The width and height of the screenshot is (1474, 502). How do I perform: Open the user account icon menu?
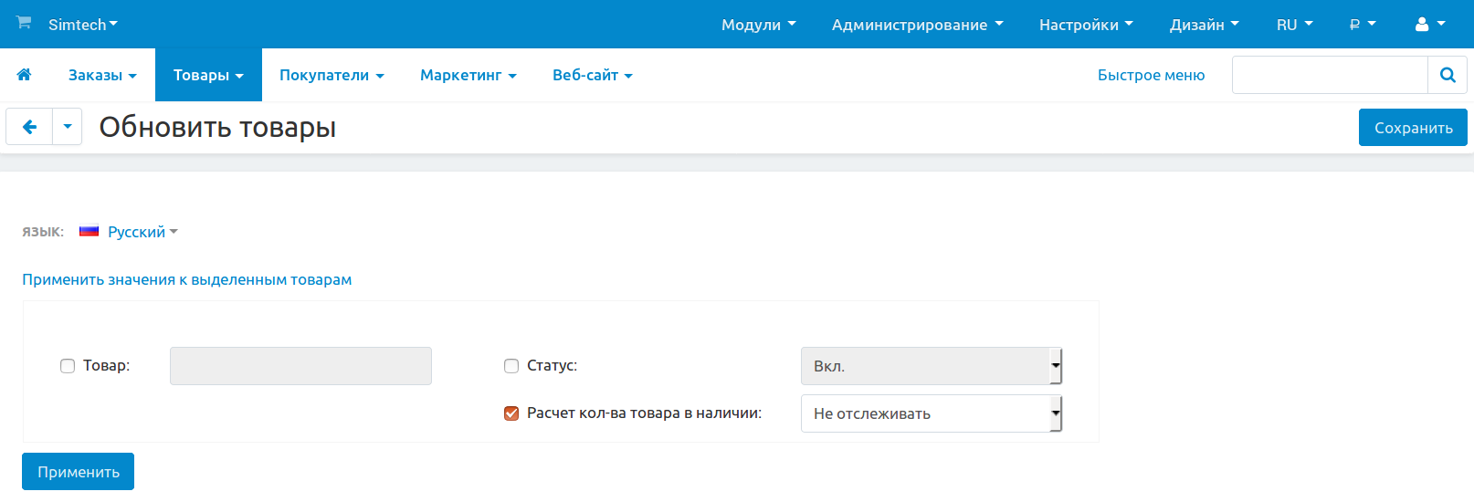coord(1429,25)
